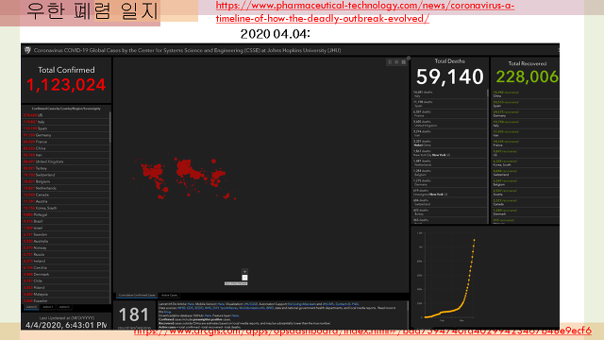Click the Total Deaths 59,140 figure
604x340 pixels.
point(449,76)
